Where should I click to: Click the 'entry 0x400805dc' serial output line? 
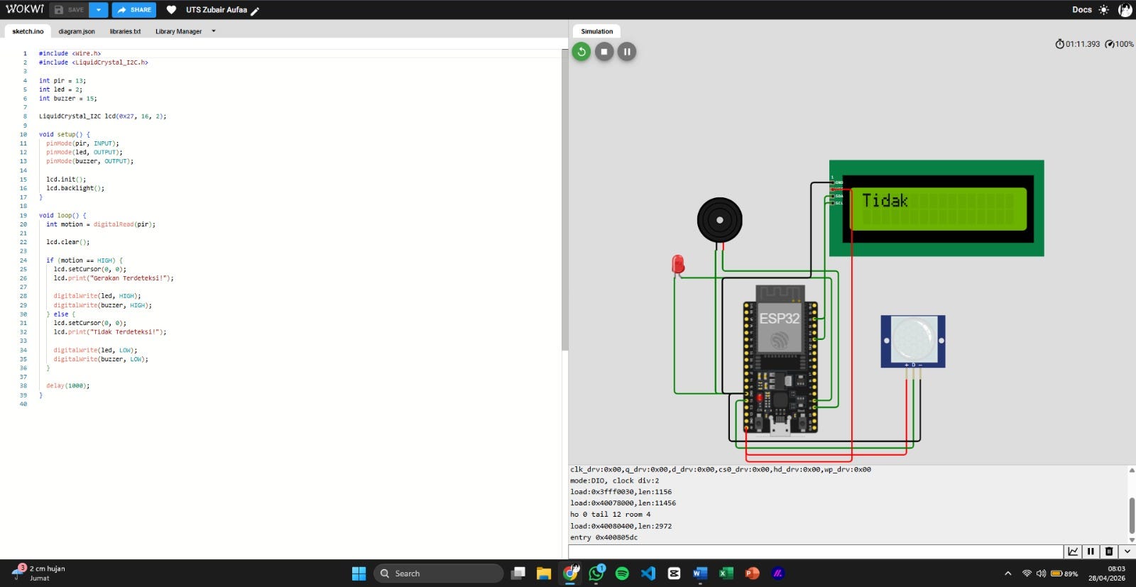pyautogui.click(x=603, y=537)
